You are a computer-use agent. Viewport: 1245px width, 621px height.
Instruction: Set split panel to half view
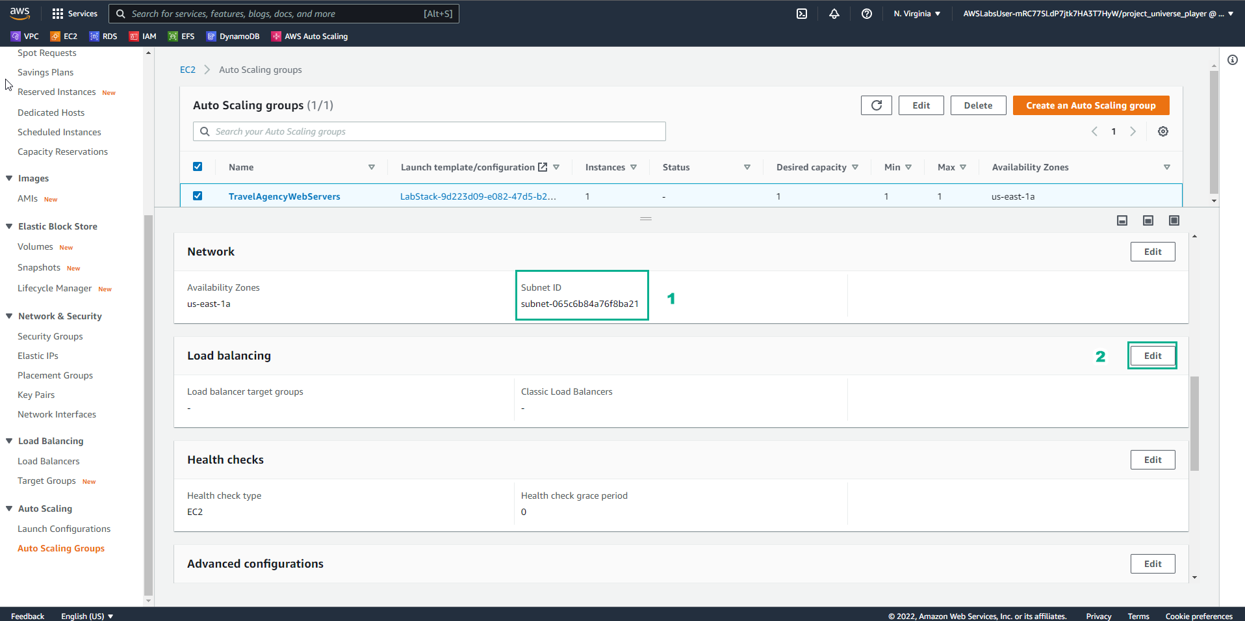pos(1148,220)
